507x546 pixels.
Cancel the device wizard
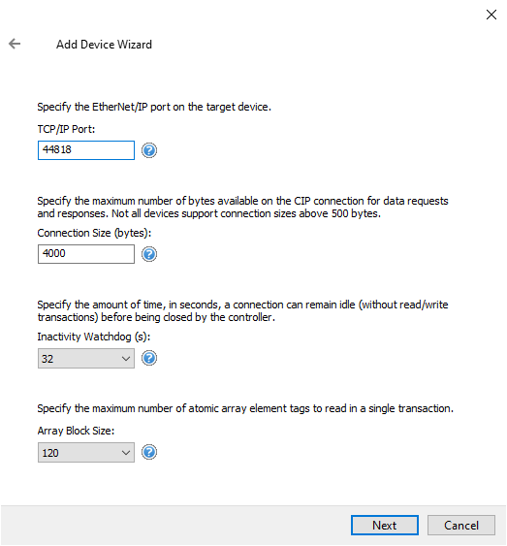point(461,525)
